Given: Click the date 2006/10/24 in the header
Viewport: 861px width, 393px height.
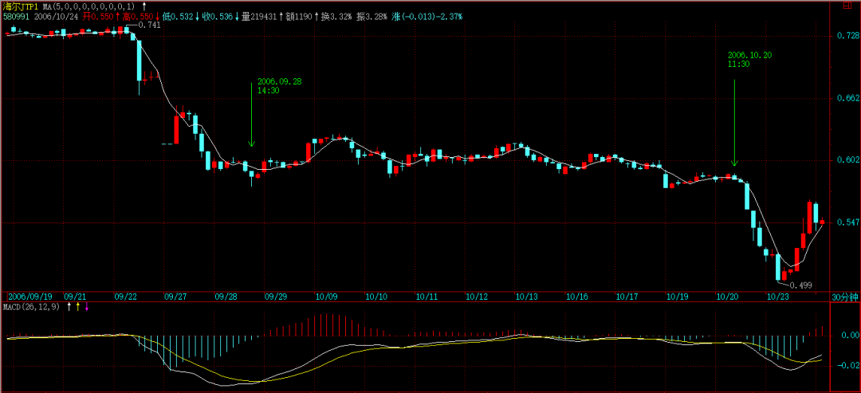Looking at the screenshot, I should pyautogui.click(x=57, y=17).
